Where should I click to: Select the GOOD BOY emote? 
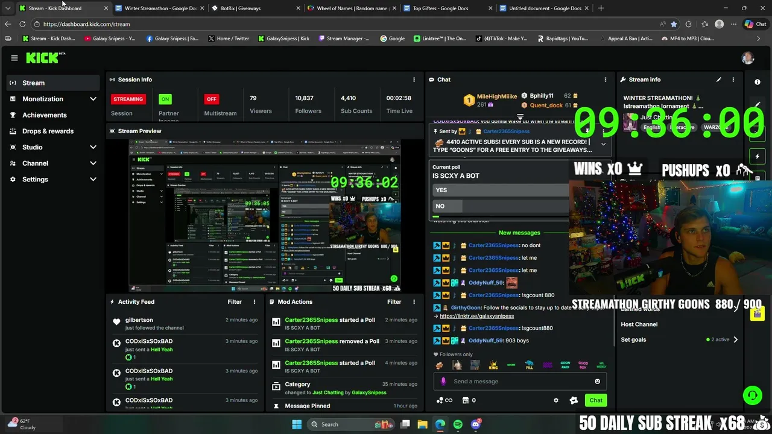point(583,365)
